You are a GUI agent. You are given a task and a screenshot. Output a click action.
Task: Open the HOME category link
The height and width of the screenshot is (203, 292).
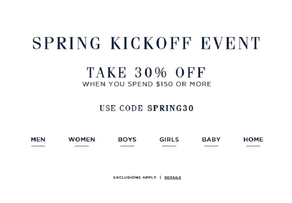(253, 140)
